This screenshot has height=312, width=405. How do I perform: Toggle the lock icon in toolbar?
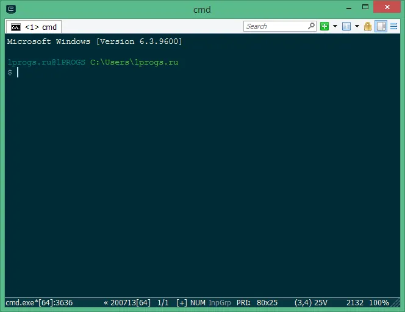(x=368, y=26)
